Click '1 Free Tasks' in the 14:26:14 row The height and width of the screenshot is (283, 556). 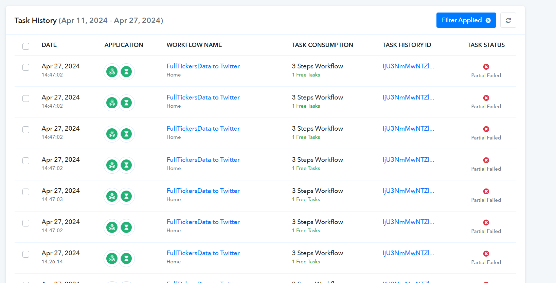[306, 262]
